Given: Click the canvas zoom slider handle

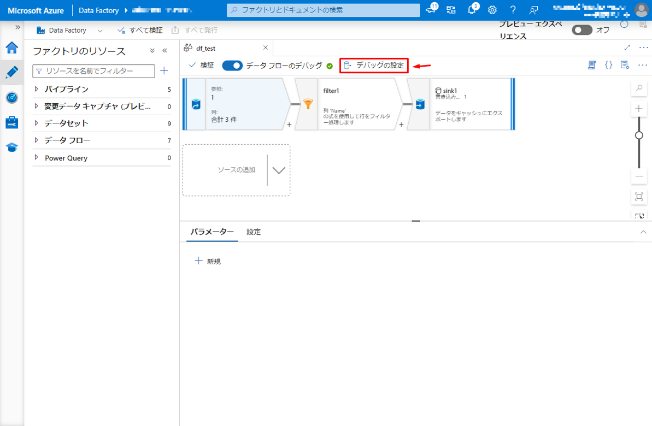Looking at the screenshot, I should click(x=639, y=135).
